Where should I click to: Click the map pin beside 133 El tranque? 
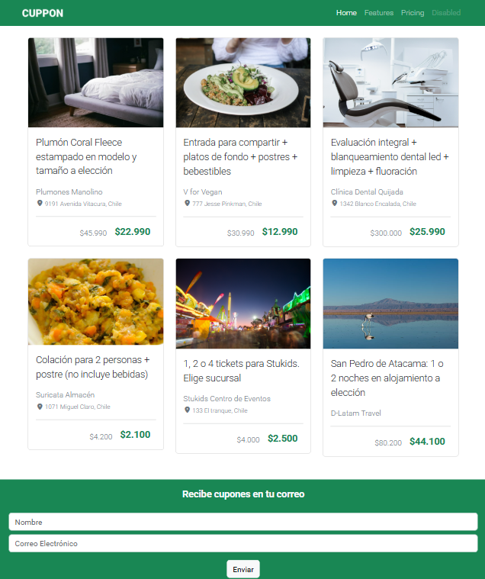187,410
